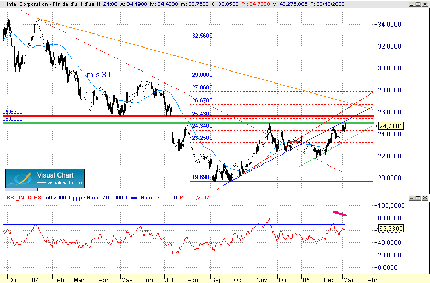Viewport: 430px width, 283px height.
Task: Click the 22,0000 price axis label
Action: [x=389, y=156]
